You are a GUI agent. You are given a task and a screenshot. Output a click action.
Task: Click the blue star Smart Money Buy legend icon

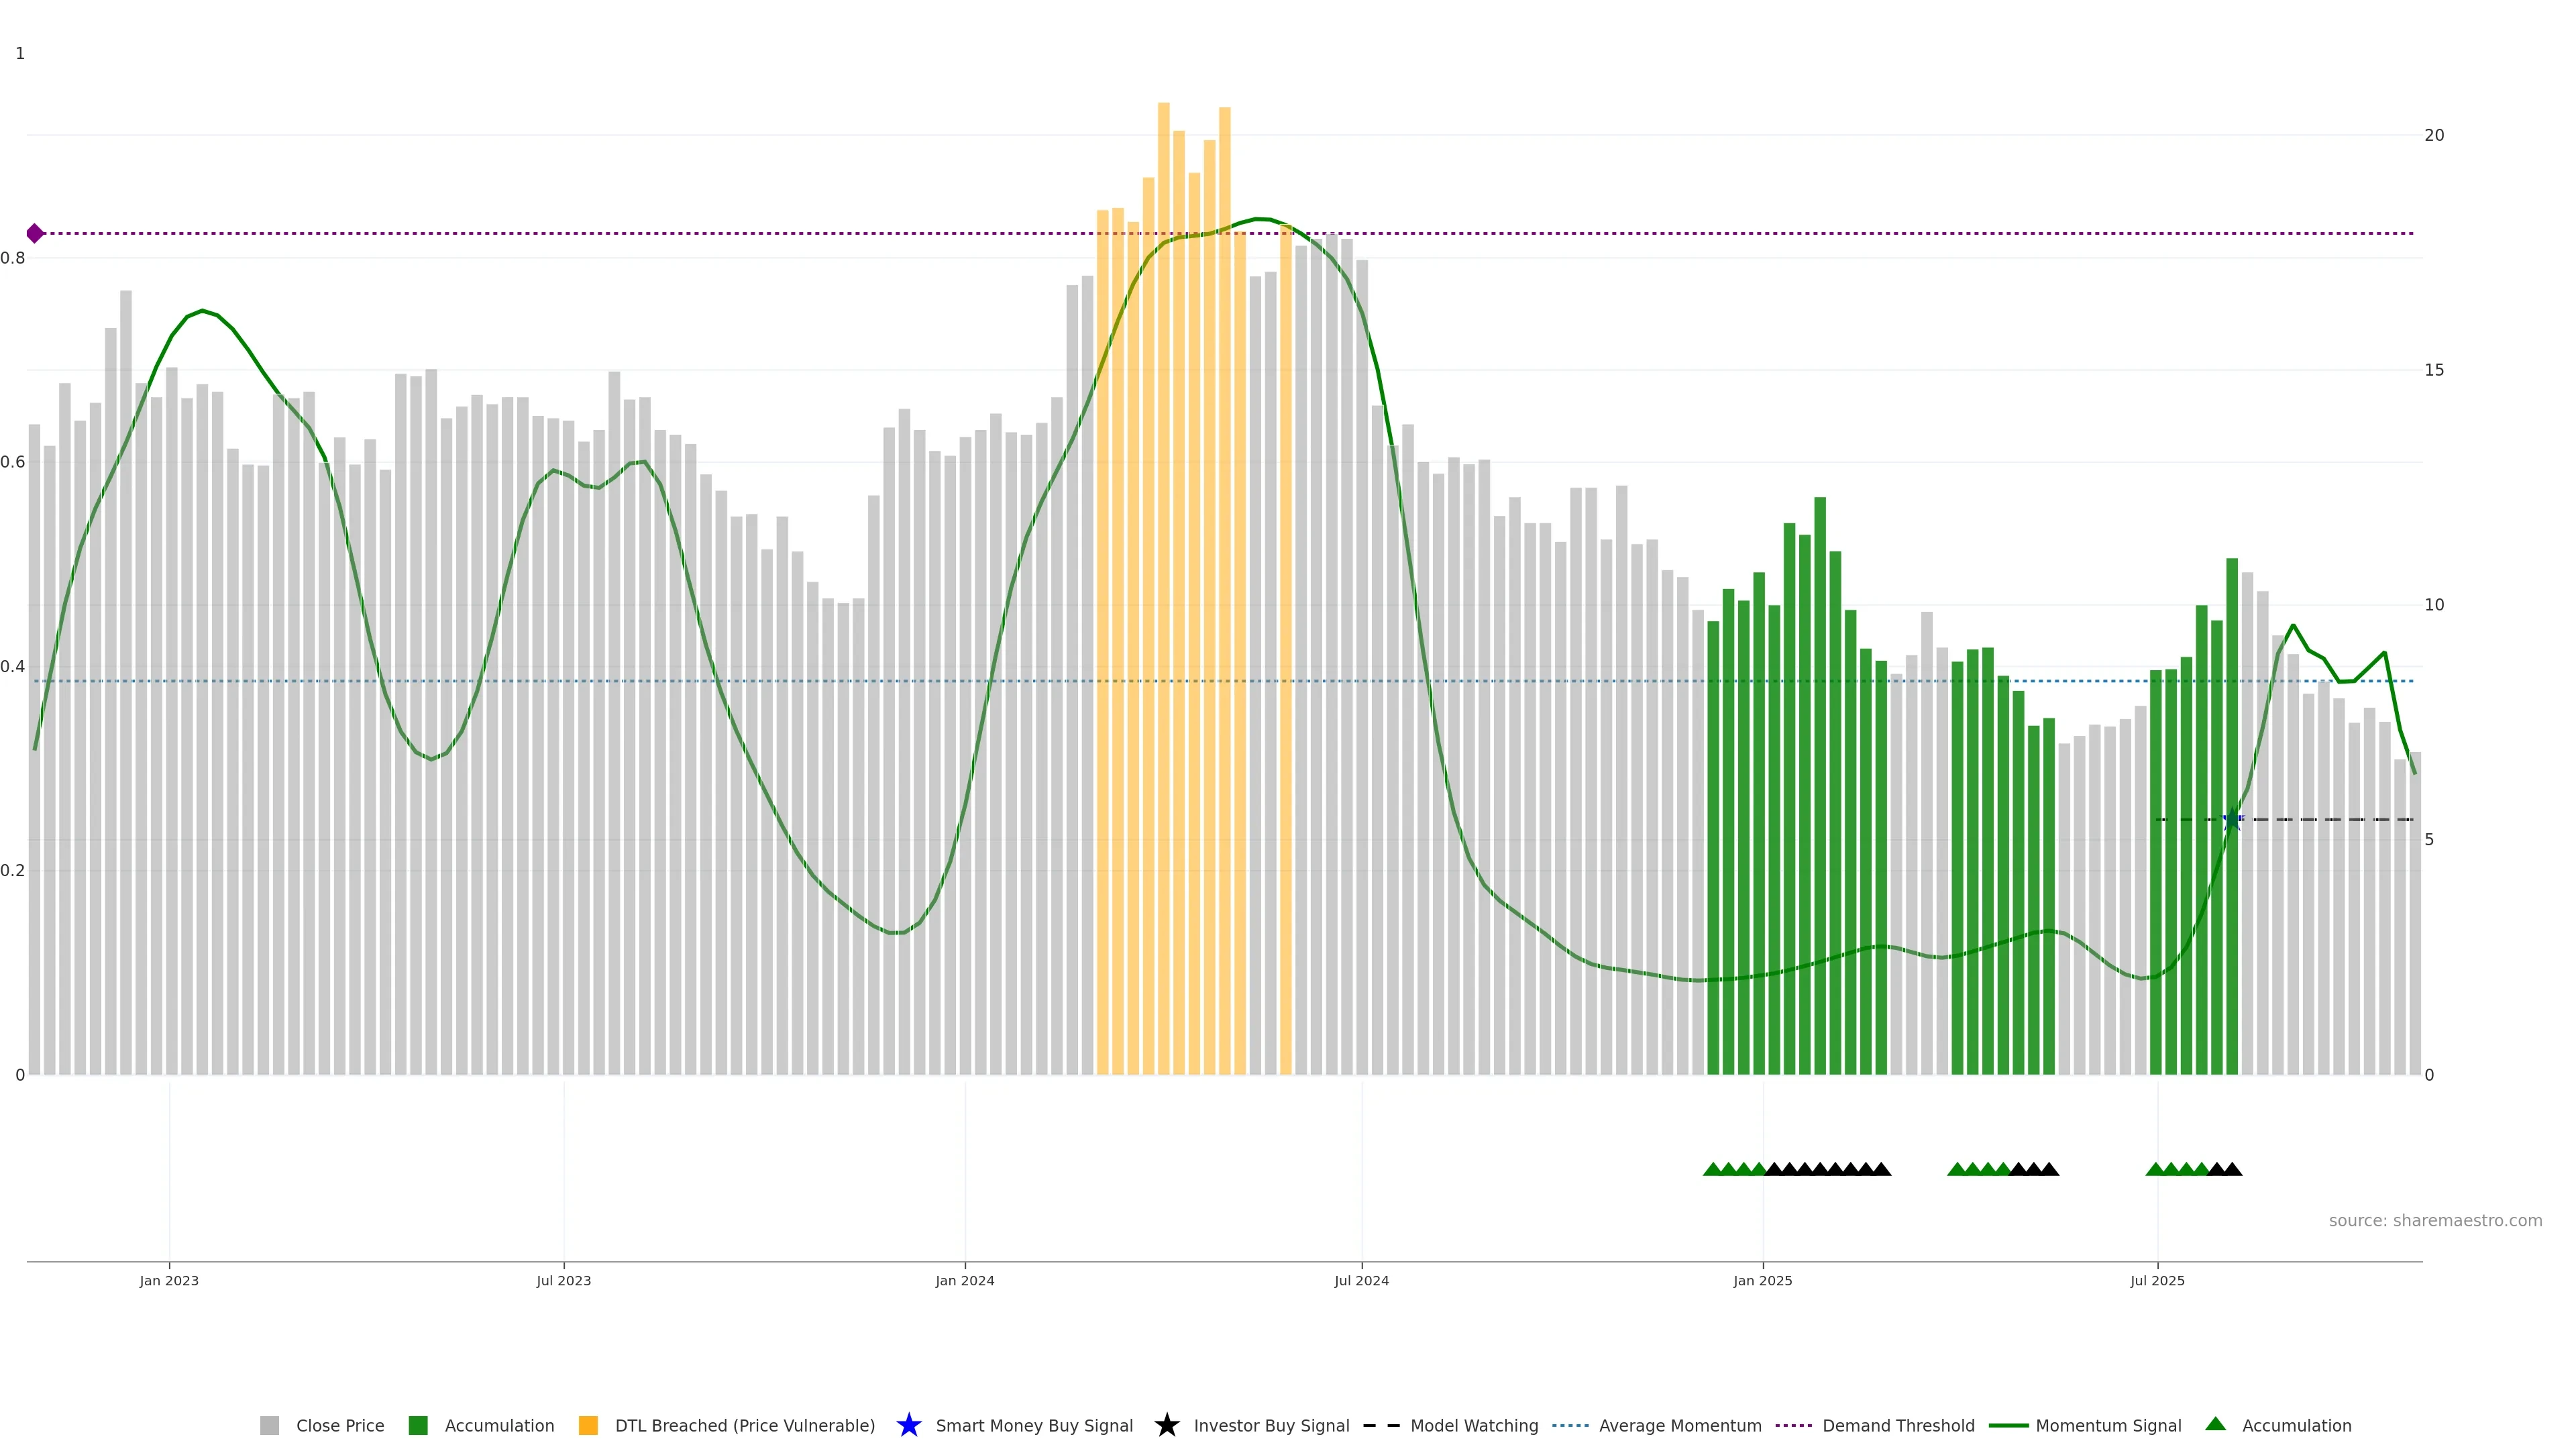point(908,1425)
